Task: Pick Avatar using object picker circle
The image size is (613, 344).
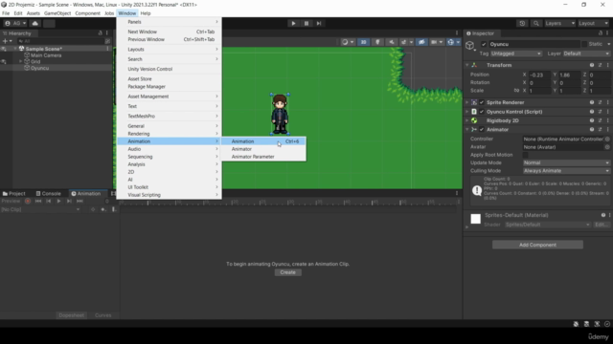Action: tap(607, 147)
